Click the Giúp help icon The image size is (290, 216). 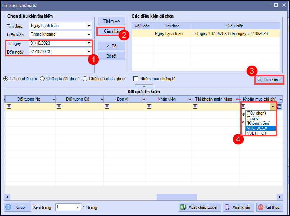click(x=9, y=207)
